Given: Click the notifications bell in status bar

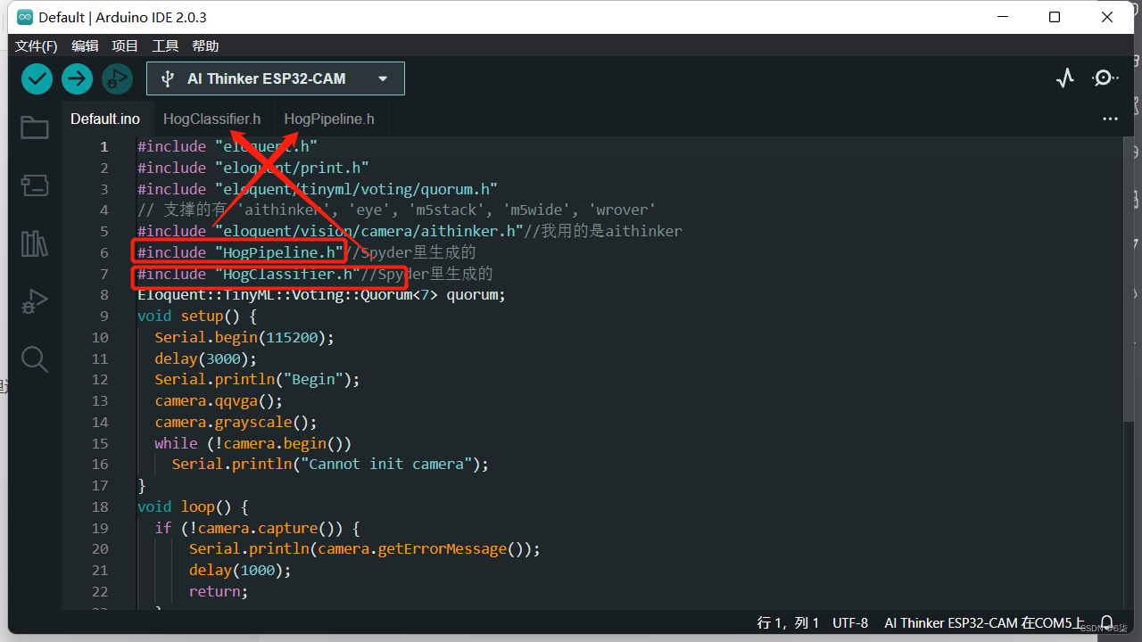Looking at the screenshot, I should (x=1107, y=622).
